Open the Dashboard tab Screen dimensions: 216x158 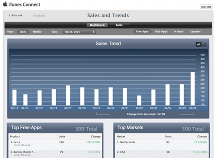tap(97, 25)
